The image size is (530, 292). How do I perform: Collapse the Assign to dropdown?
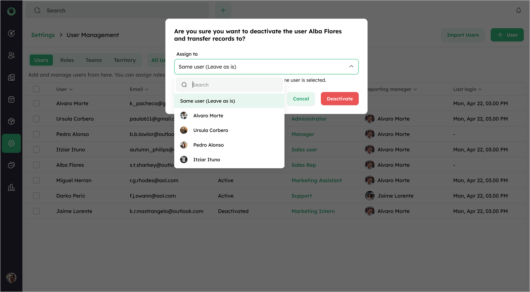click(351, 67)
